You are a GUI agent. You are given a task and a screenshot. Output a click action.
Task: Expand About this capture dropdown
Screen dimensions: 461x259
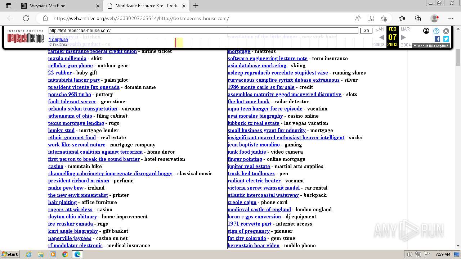coord(431,46)
